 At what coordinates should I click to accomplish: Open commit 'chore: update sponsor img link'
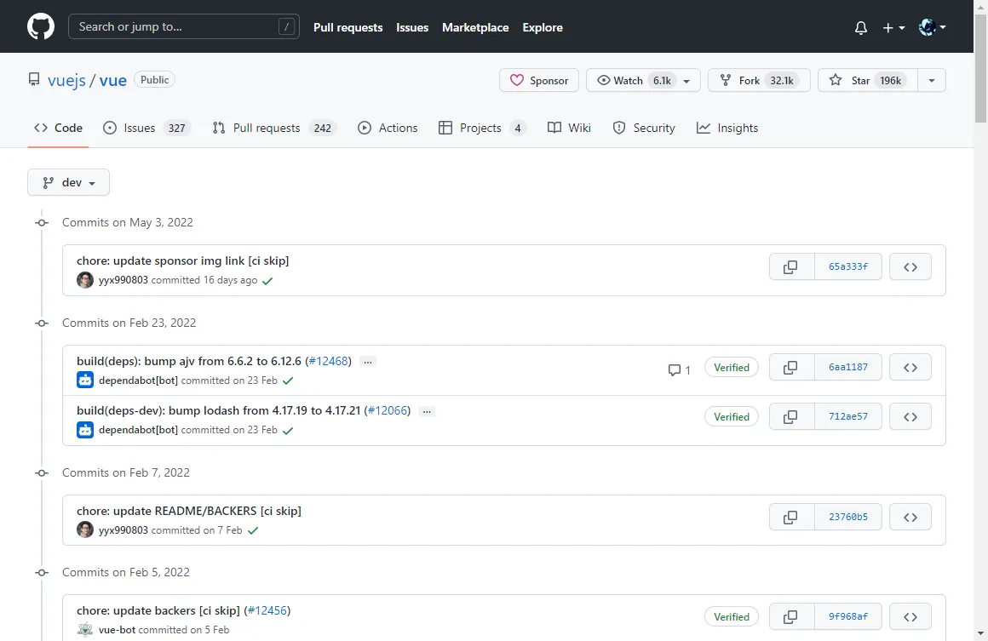coord(183,260)
